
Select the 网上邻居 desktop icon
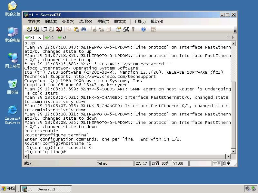point(13,60)
